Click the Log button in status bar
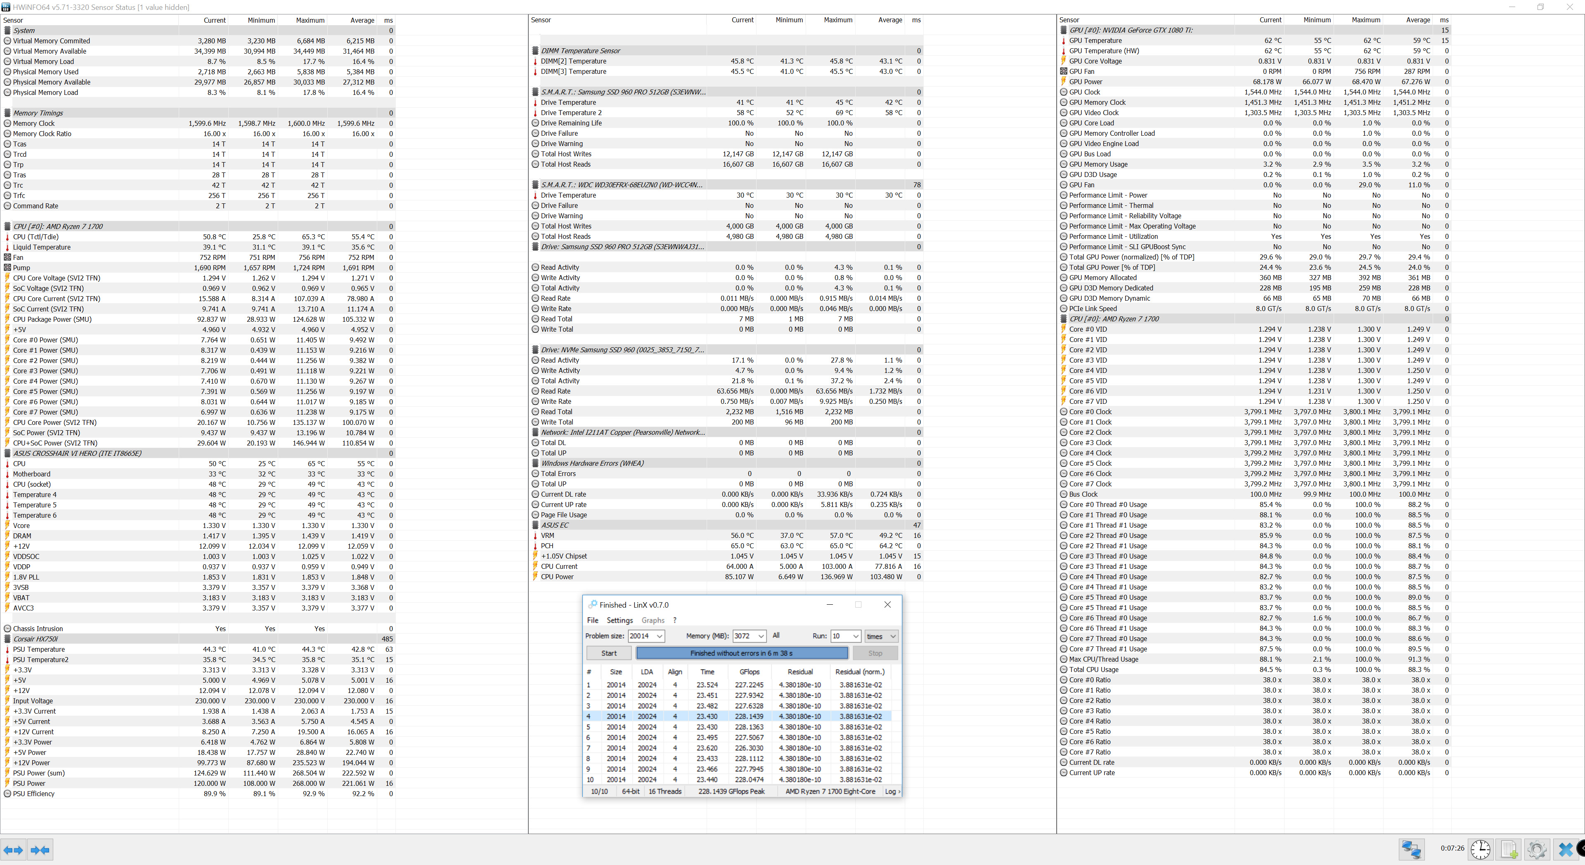Screen dimensions: 1585x865 pos(891,792)
